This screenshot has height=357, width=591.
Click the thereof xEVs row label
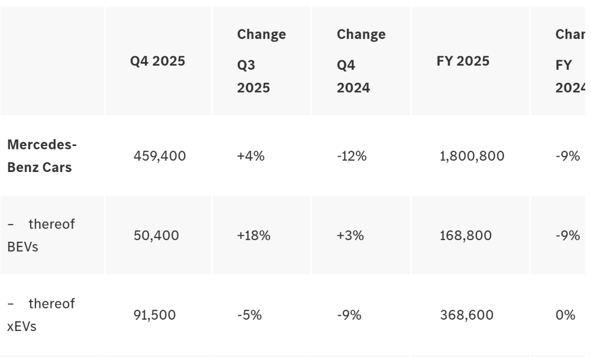point(41,314)
